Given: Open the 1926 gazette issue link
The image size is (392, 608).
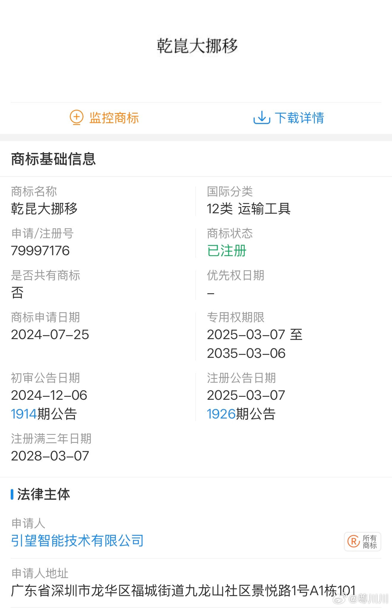Looking at the screenshot, I should (x=221, y=414).
